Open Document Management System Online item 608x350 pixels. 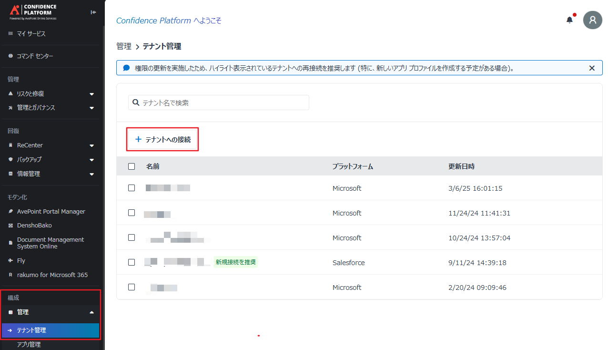[51, 243]
